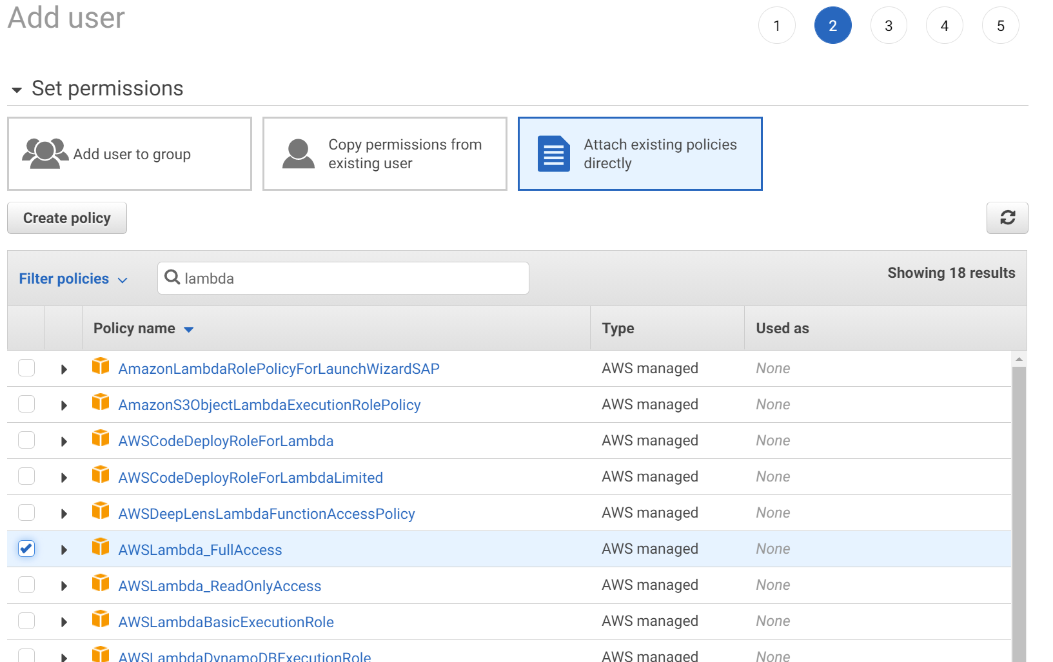Open the AWSLambda_FullAccess policy link
Viewport: 1053px width, 662px height.
click(x=200, y=550)
